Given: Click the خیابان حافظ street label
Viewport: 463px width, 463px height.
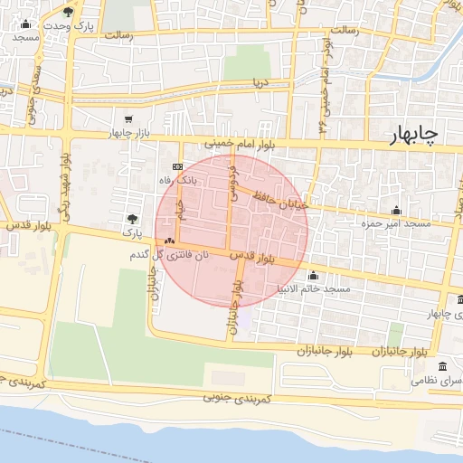Looking at the screenshot, I should (280, 201).
